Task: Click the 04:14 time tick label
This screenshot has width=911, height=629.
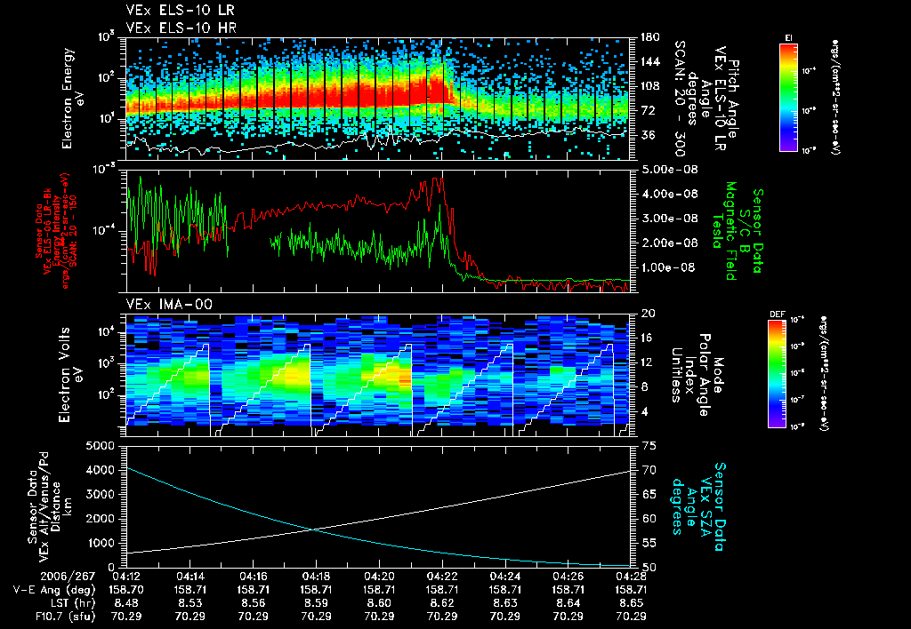Action: point(189,577)
